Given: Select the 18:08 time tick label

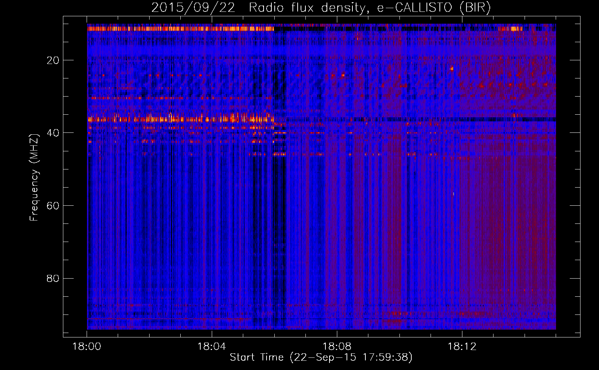Looking at the screenshot, I should tap(337, 347).
